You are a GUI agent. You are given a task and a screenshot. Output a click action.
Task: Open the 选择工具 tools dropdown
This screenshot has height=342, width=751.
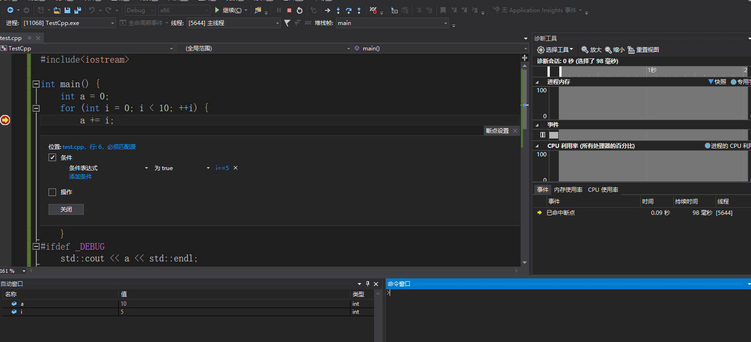click(555, 49)
